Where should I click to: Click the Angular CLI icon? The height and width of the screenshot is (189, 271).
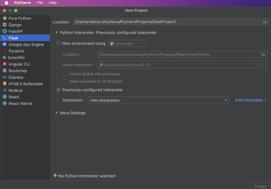[x=4, y=64]
